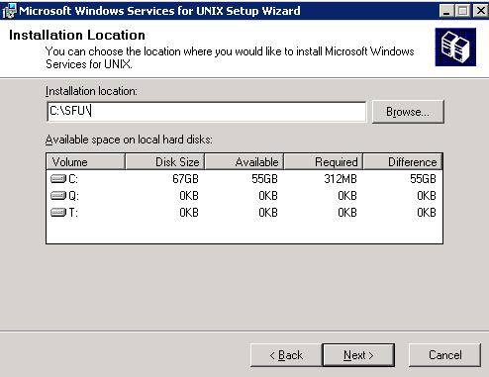
Task: Click the Required column header
Action: point(324,161)
